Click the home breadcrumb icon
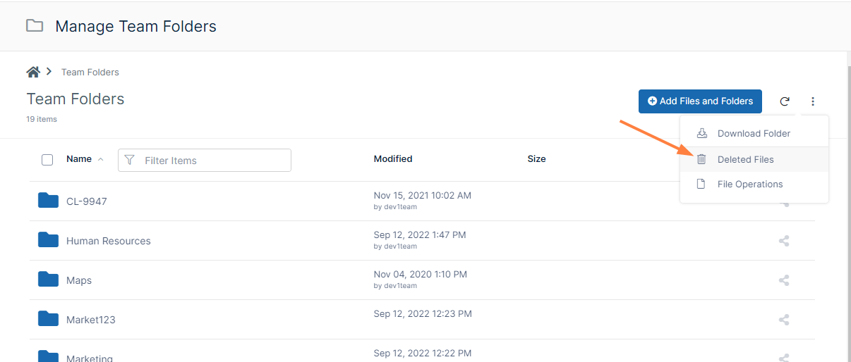The image size is (851, 362). click(x=32, y=72)
